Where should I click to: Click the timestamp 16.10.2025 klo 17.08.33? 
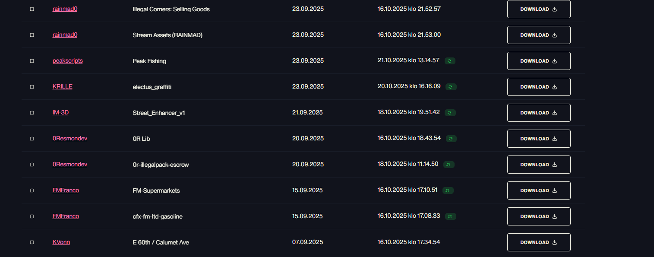pyautogui.click(x=409, y=216)
